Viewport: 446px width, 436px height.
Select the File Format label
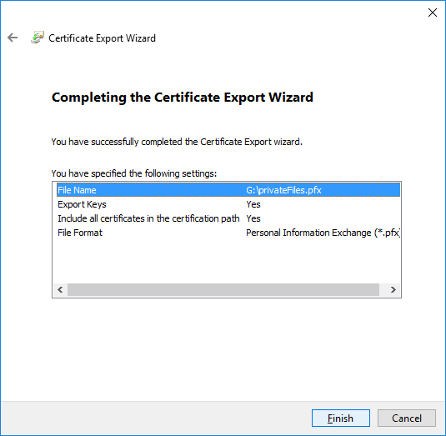[x=80, y=233]
